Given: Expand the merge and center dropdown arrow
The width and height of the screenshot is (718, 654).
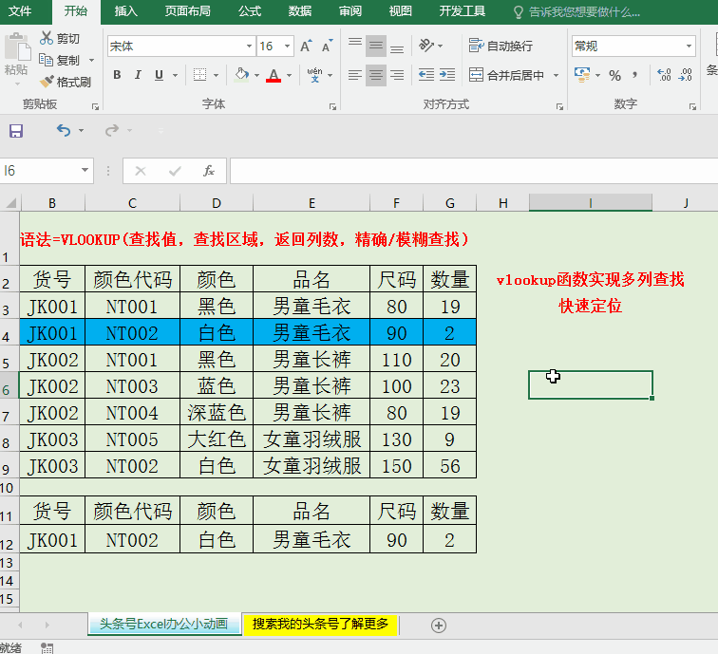Looking at the screenshot, I should [556, 75].
